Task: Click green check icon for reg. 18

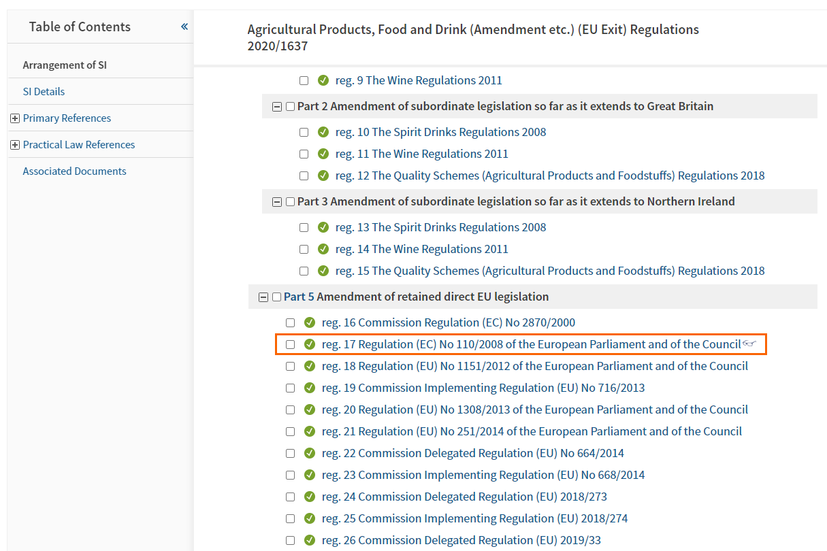Action: click(x=310, y=366)
